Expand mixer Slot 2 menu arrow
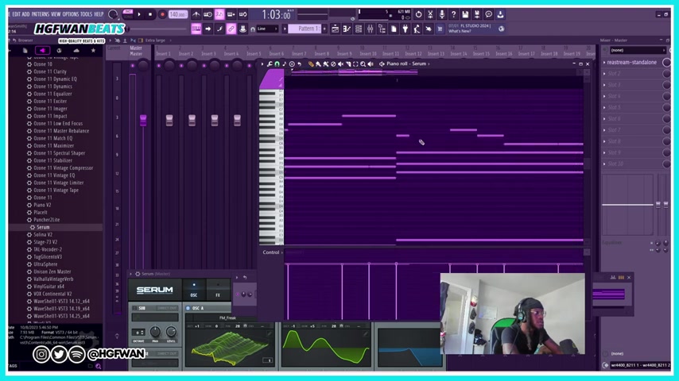 tap(604, 74)
